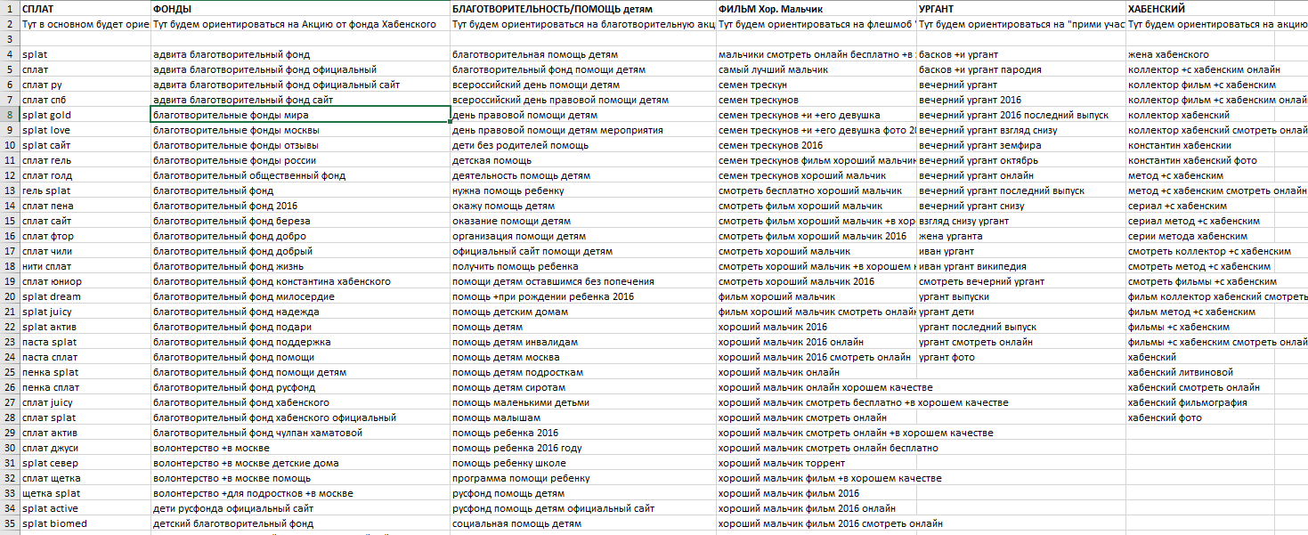Select row 35 by its header
This screenshot has width=1308, height=535.
tap(9, 523)
